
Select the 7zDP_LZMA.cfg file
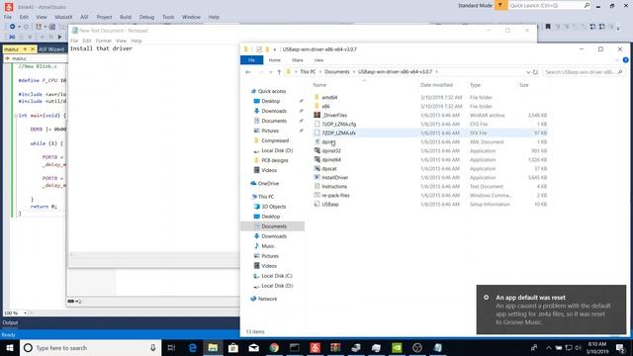point(338,124)
